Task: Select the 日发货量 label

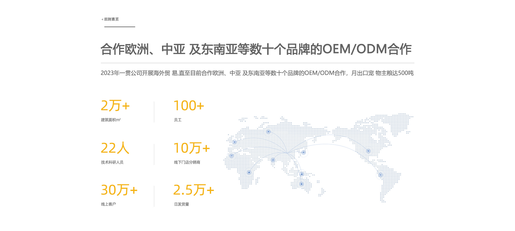Action: (182, 204)
